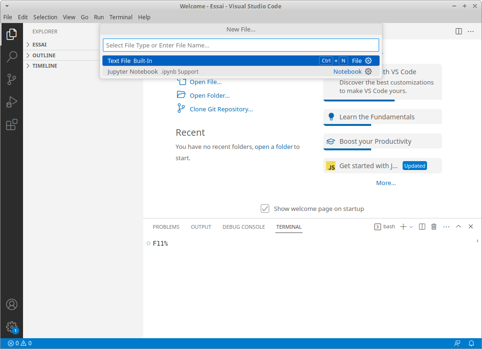Click the feedback icon in status bar
Image resolution: width=482 pixels, height=349 pixels.
click(458, 343)
